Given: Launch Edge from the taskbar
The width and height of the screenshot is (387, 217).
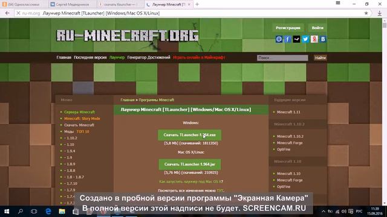Looking at the screenshot, I should point(48,212).
